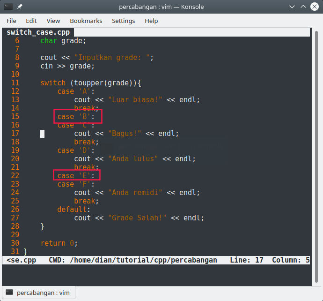This screenshot has width=323, height=301.
Task: Open the Edit menu
Action: click(x=31, y=21)
